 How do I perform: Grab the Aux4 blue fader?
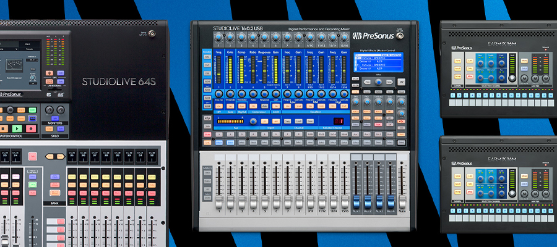[391, 202]
